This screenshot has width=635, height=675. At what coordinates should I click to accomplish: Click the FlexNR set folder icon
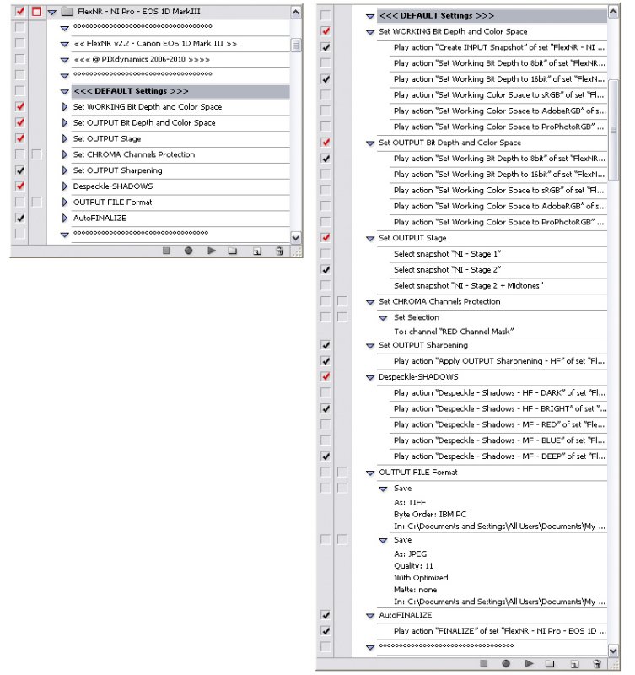coord(67,12)
